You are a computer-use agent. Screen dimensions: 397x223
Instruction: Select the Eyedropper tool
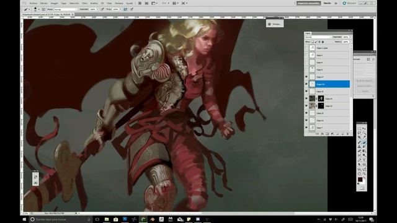pyautogui.click(x=364, y=138)
